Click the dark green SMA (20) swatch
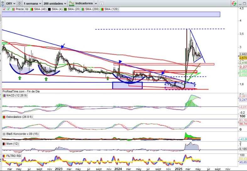 click(65, 9)
